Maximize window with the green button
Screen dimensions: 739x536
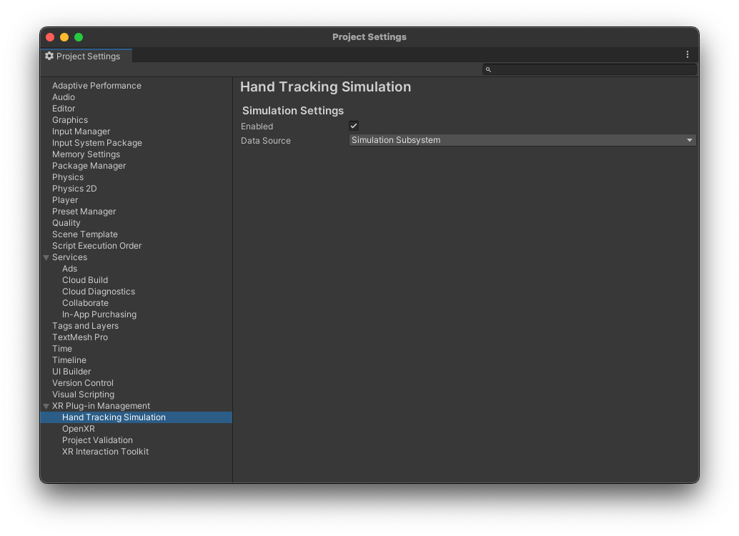[79, 37]
